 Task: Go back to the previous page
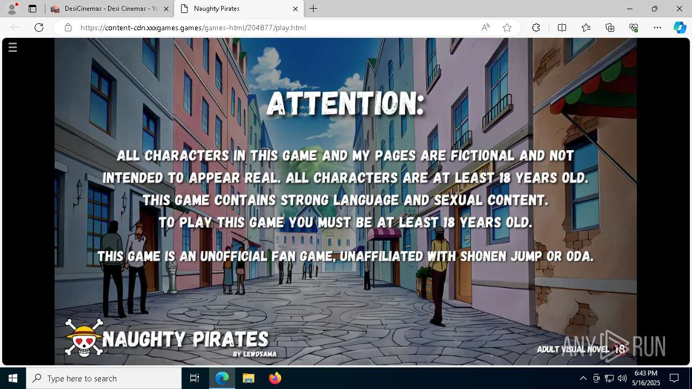click(x=15, y=28)
